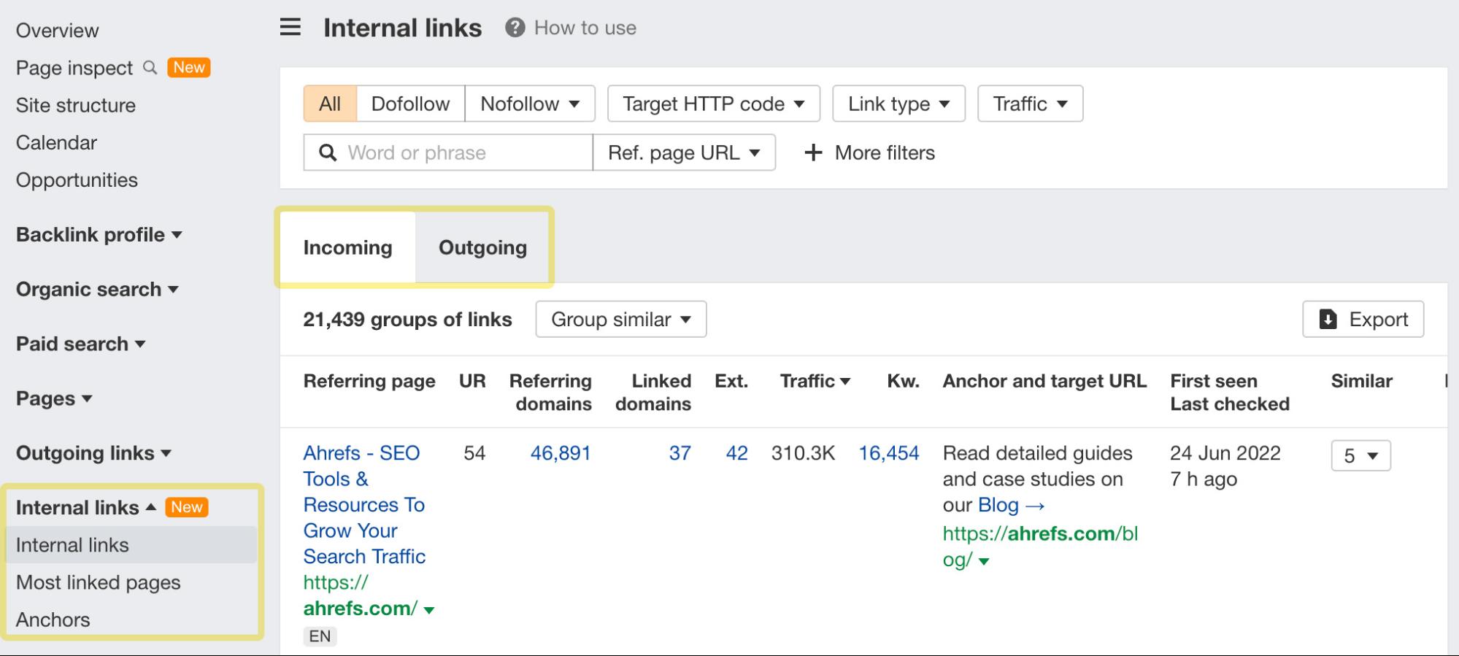Expand Pages section in sidebar
This screenshot has width=1459, height=656.
point(54,398)
